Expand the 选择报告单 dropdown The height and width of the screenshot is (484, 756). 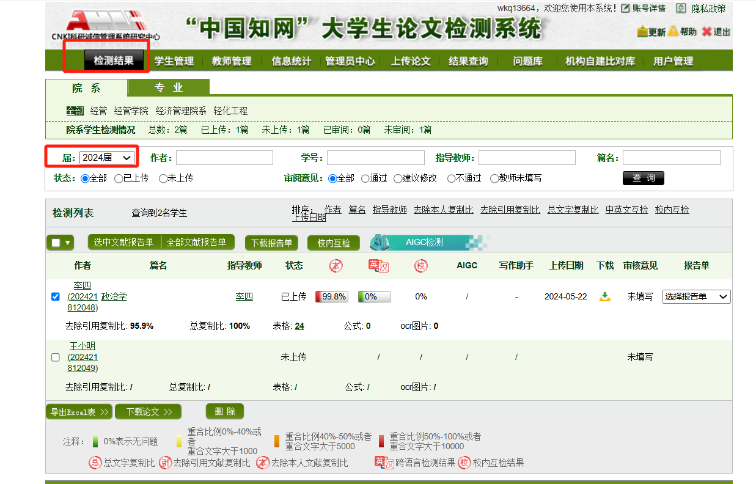pyautogui.click(x=696, y=297)
